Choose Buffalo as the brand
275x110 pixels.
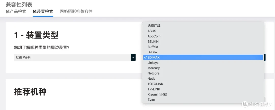pyautogui.click(x=203, y=47)
